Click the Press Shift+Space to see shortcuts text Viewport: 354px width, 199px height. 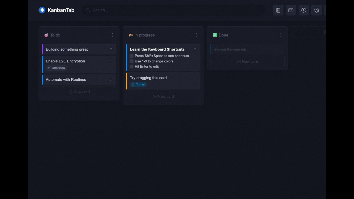click(x=162, y=56)
